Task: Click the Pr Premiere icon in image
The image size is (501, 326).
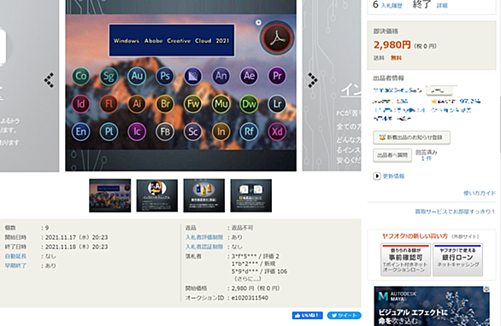Action: 277,76
